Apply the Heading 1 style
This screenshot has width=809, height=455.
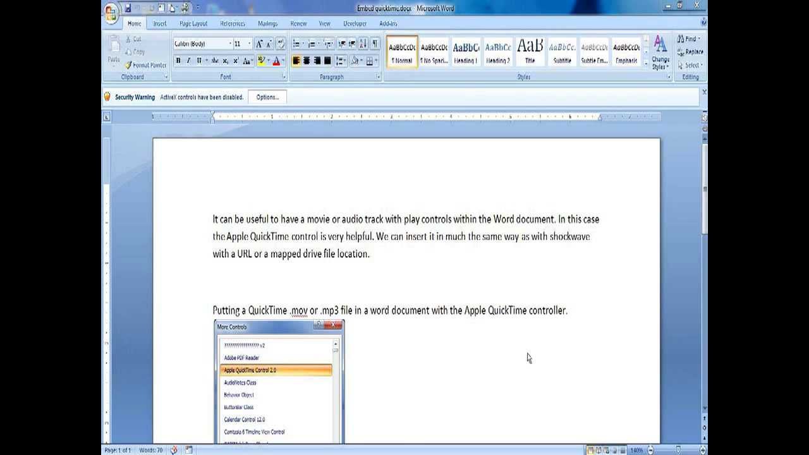point(466,52)
